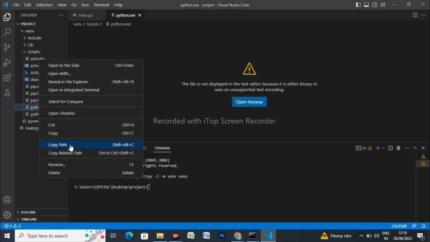Select the TERMINAL panel tab
This screenshot has width=430, height=242.
162,148
